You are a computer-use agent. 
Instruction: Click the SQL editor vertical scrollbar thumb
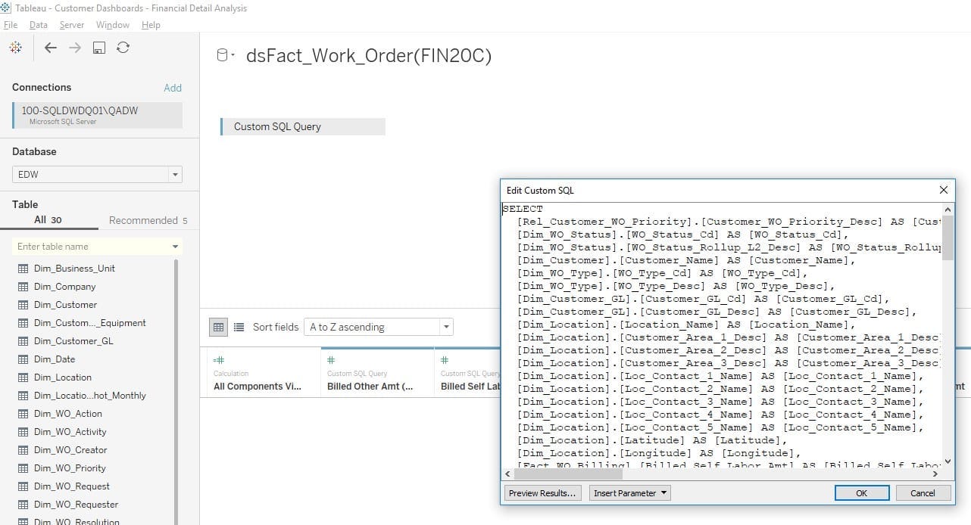pos(948,238)
